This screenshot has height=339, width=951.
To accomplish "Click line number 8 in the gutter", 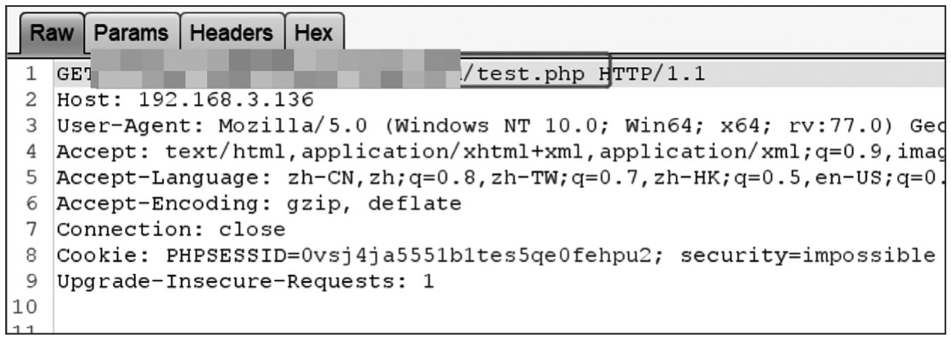I will coord(29,255).
